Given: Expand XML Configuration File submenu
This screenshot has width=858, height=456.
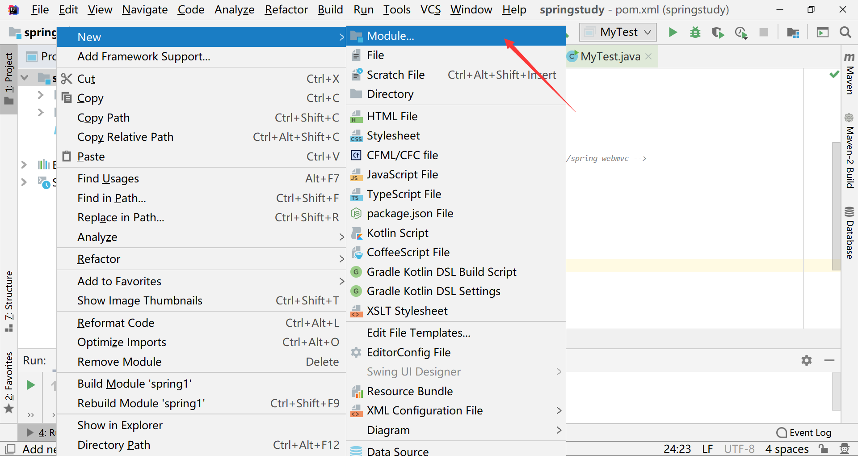Looking at the screenshot, I should pyautogui.click(x=456, y=410).
